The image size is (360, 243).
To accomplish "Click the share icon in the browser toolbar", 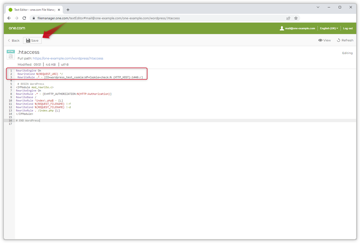I will point(288,18).
